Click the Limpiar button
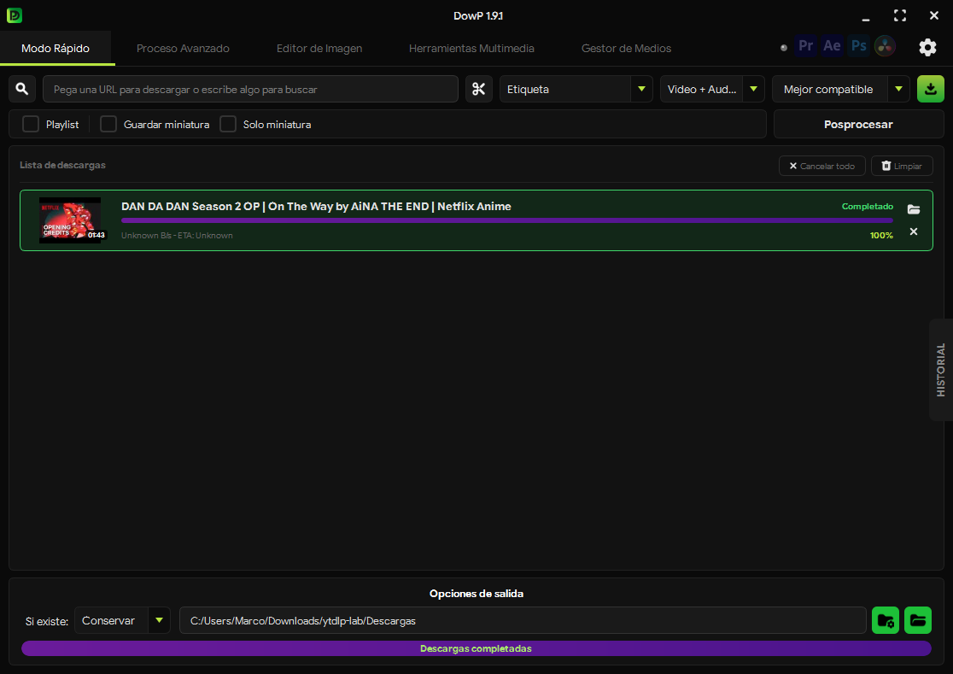This screenshot has height=674, width=953. pyautogui.click(x=902, y=166)
